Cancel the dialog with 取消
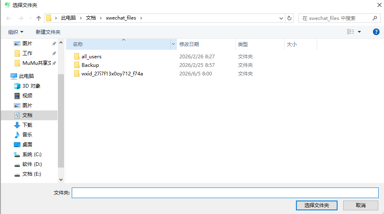 coord(360,205)
